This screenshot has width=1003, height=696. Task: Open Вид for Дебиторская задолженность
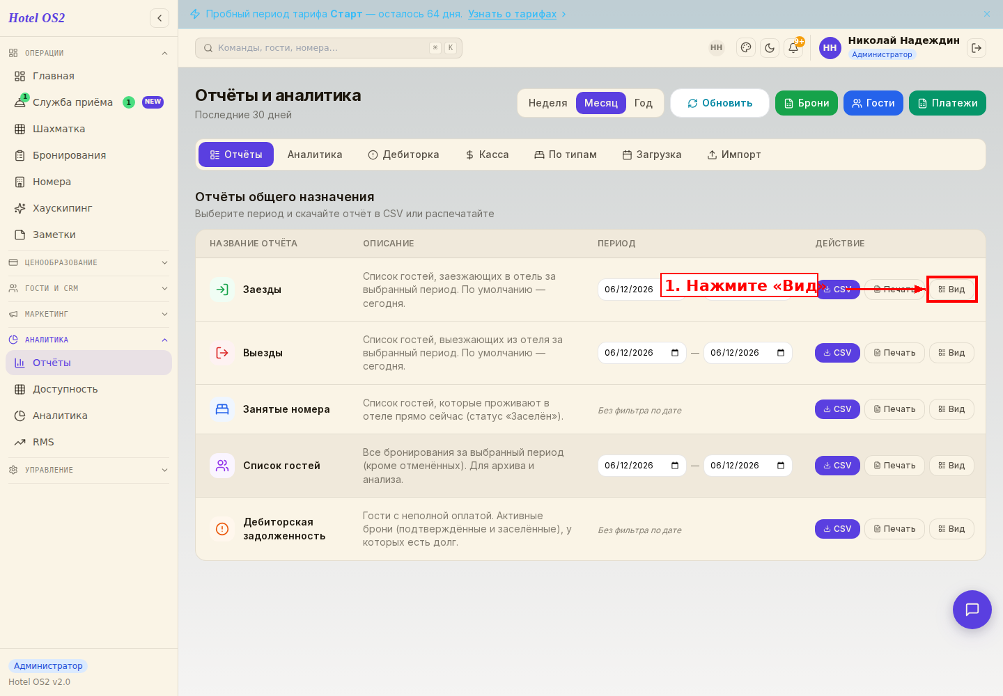point(951,529)
